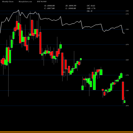Click the end of white indicator line
133x133 pixels.
click(x=124, y=33)
